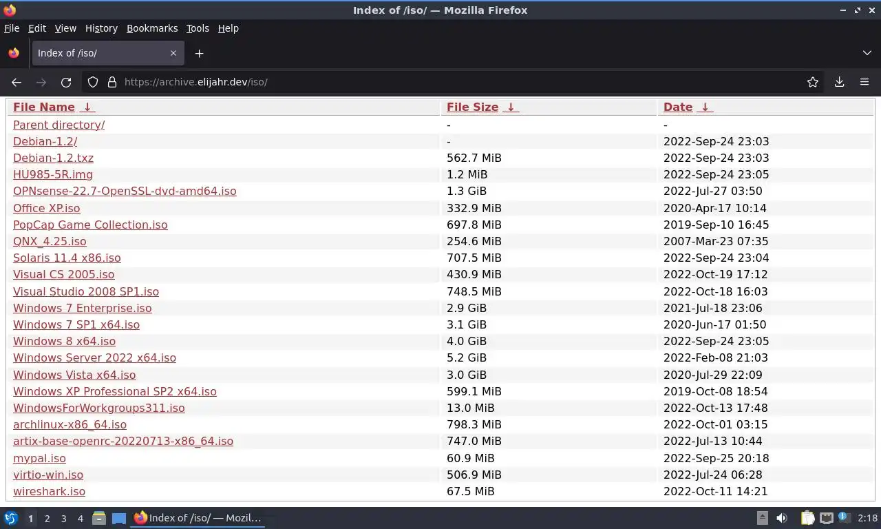881x529 pixels.
Task: Open Solaris 11.4 x86.iso link
Action: 67,258
